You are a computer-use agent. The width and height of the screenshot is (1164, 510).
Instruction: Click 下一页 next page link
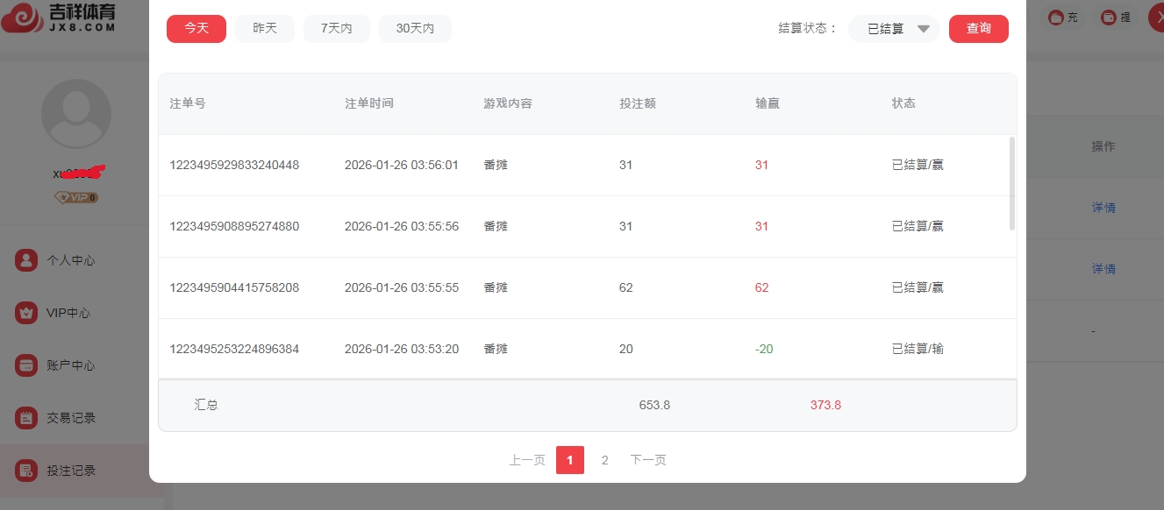648,460
